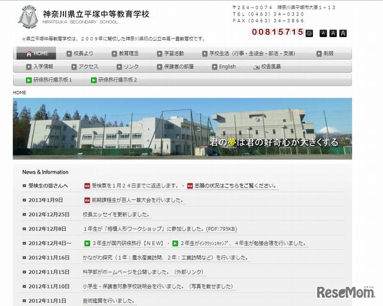Click the 受検生の皆さんへ heading
Screen dimensions: 383x306
click(x=48, y=186)
